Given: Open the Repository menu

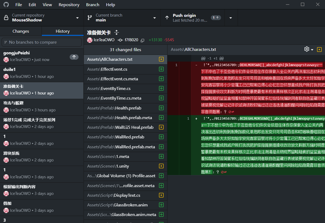Looking at the screenshot, I should point(69,5).
